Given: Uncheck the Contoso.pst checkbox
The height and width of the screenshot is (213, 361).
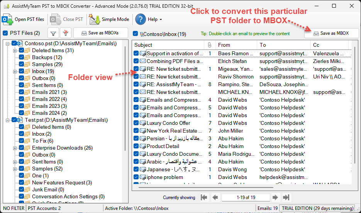Looking at the screenshot, I should 14,43.
